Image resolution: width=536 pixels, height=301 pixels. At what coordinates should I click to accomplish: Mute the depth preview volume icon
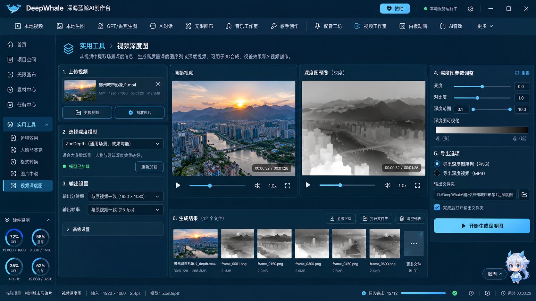click(x=387, y=185)
